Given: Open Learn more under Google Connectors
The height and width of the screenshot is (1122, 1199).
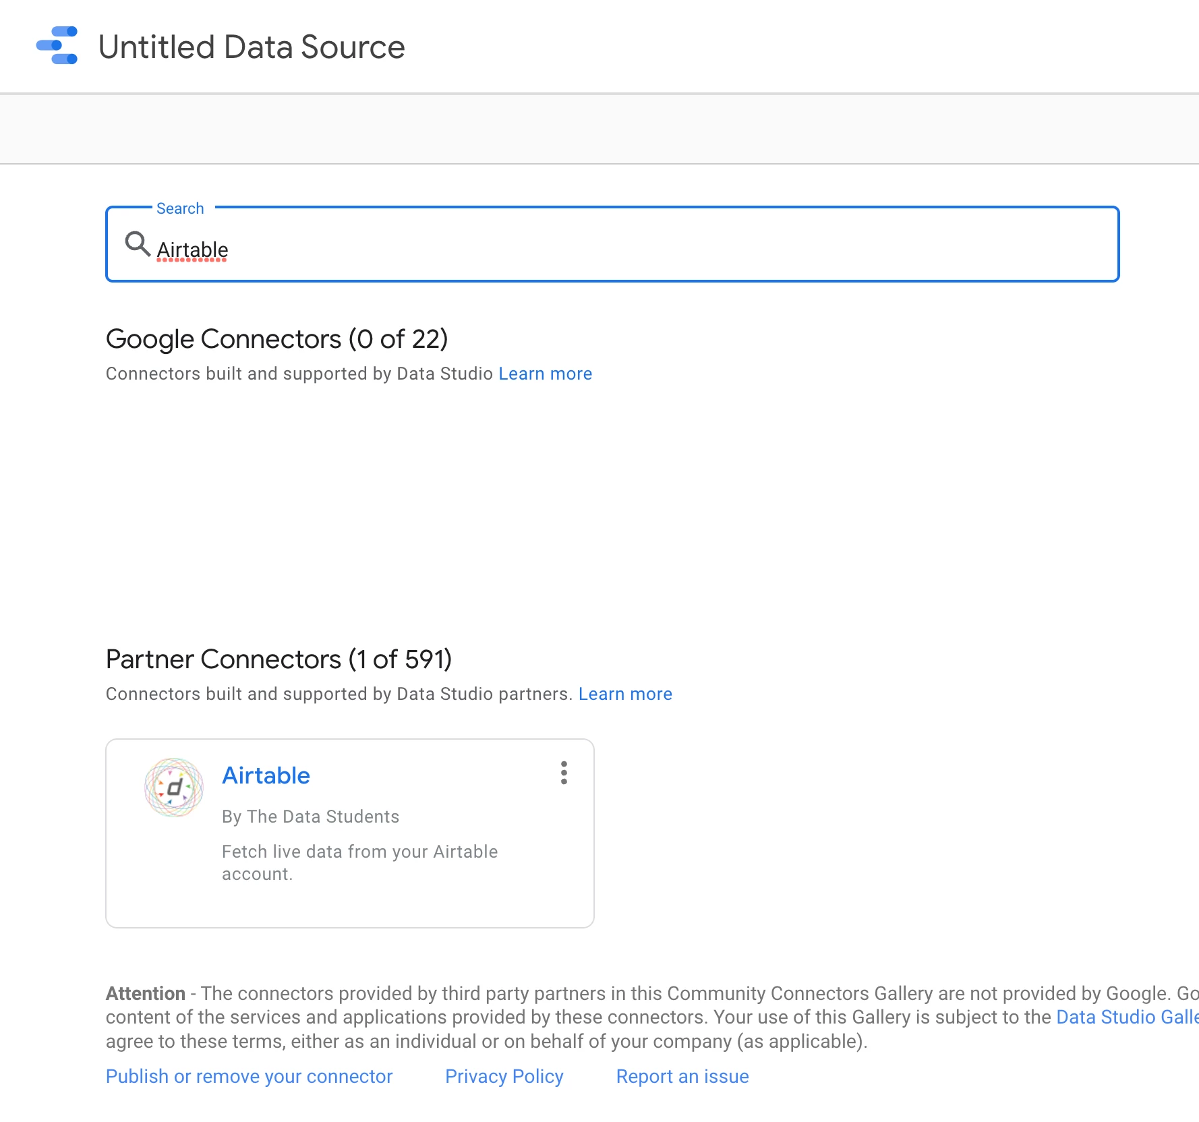Looking at the screenshot, I should click(545, 374).
